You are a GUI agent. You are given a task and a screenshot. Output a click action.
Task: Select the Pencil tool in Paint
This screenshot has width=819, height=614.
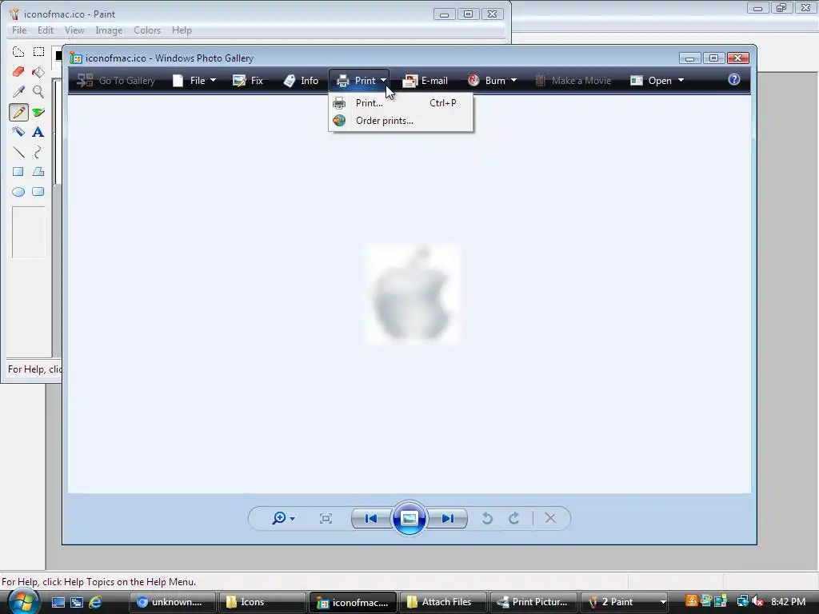pyautogui.click(x=18, y=112)
